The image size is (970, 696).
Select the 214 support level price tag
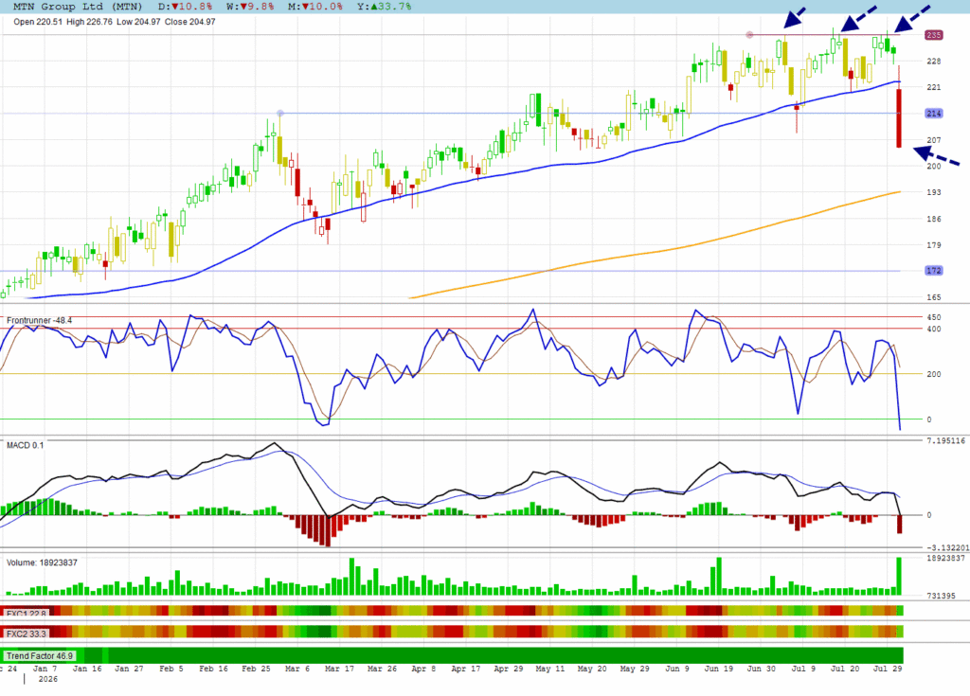933,114
